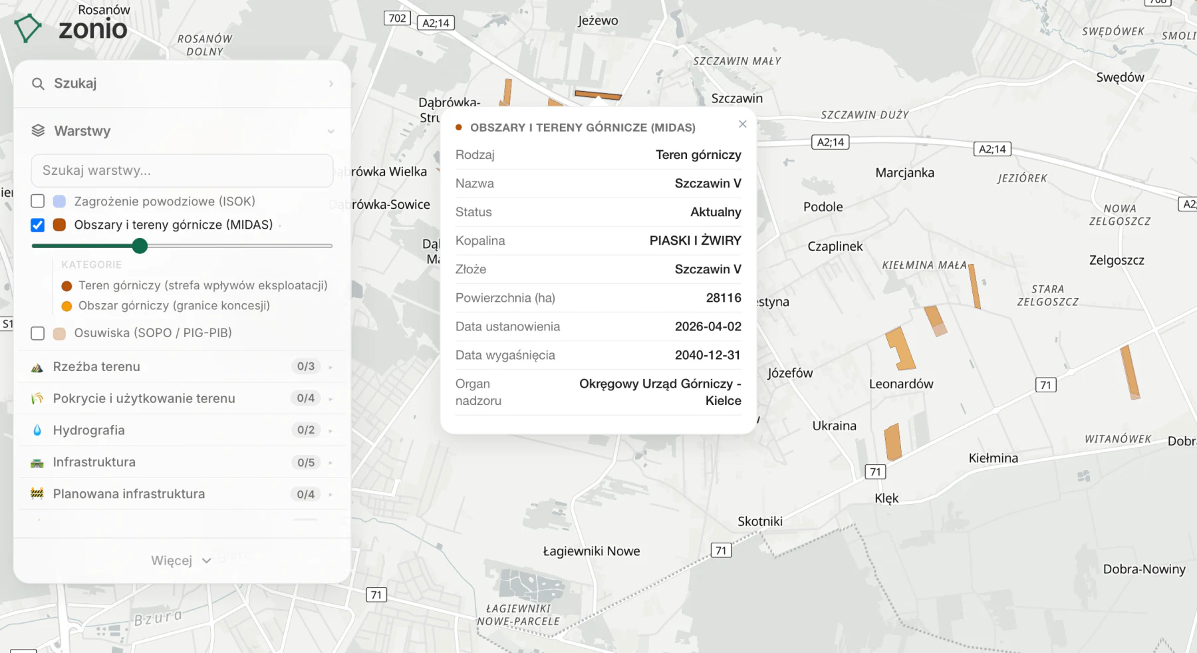
Task: Click the search magnifier icon
Action: tap(38, 84)
